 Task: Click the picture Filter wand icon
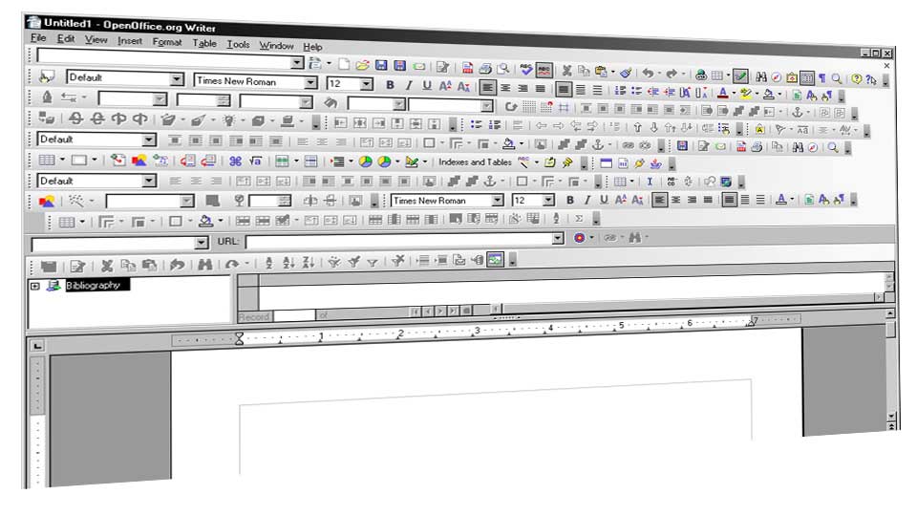click(76, 202)
